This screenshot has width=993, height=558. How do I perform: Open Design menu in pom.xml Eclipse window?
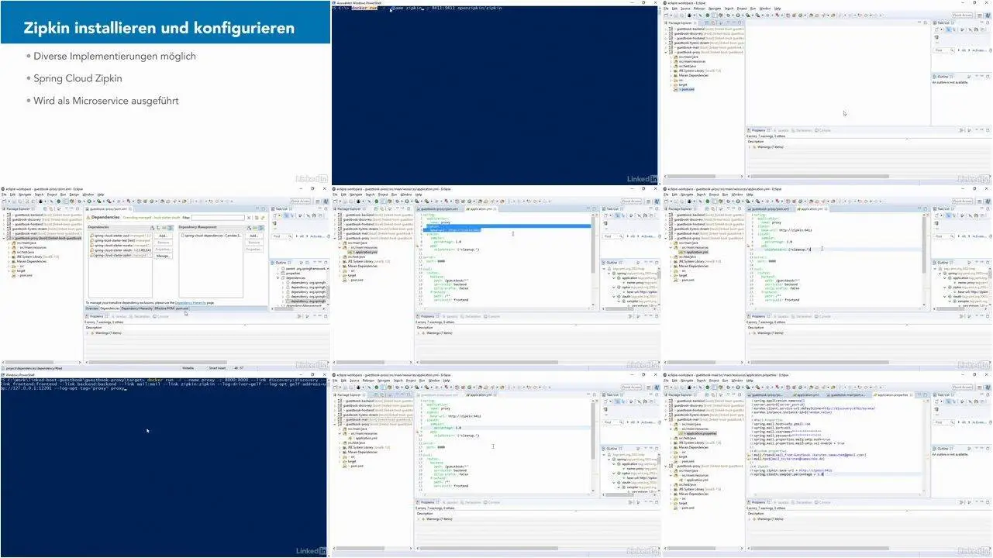tap(74, 195)
